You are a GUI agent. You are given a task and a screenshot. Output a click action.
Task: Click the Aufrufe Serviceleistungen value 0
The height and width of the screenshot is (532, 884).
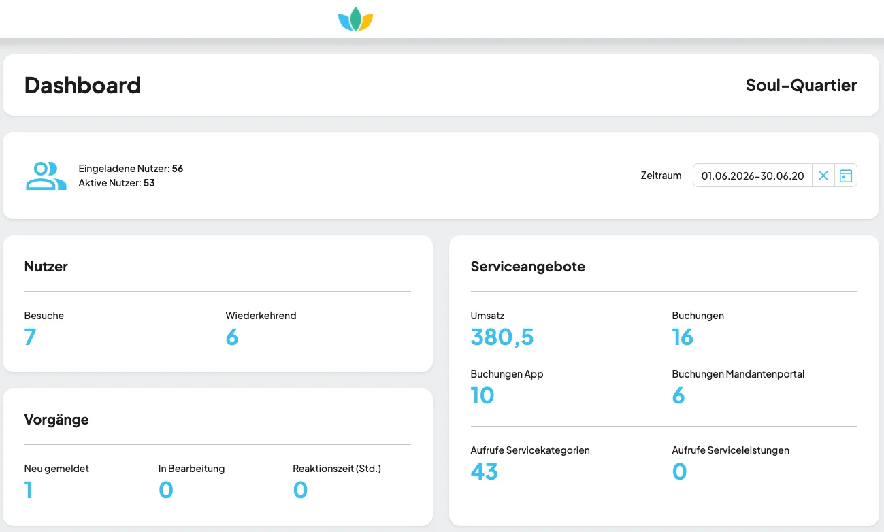[x=679, y=471]
